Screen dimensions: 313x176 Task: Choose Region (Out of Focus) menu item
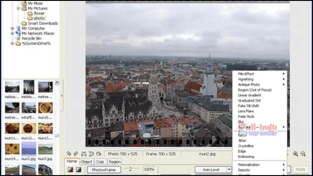tap(260, 90)
